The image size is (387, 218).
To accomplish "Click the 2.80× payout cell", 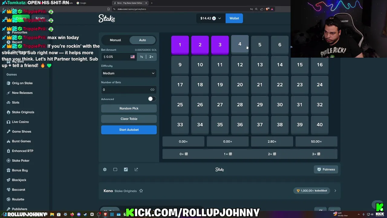I will (272, 141).
